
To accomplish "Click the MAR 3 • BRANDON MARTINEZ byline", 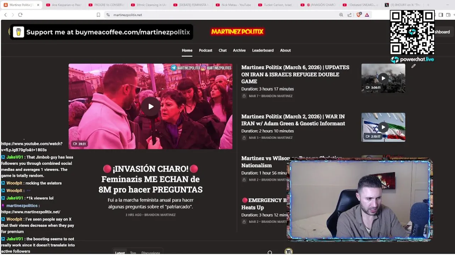I will point(271,138).
